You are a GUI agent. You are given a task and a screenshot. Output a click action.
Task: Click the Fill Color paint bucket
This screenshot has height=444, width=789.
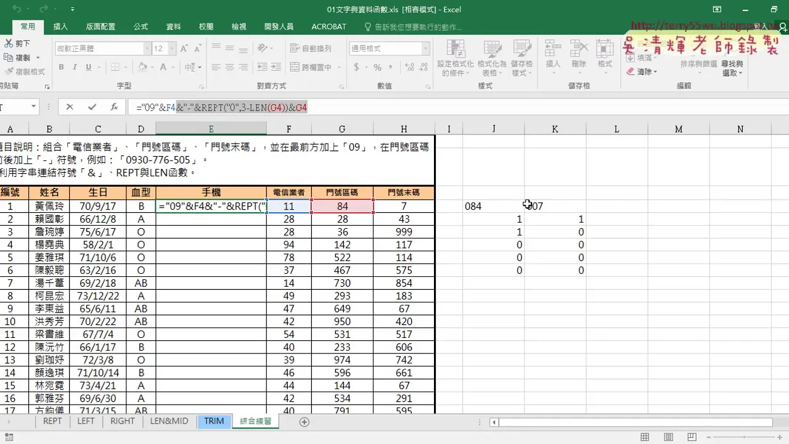142,67
